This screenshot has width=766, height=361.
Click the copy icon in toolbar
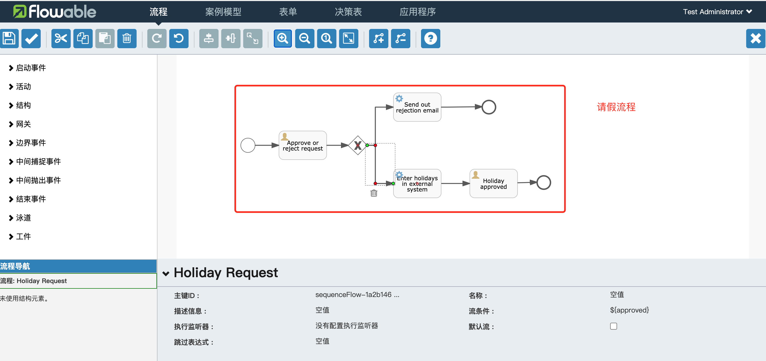click(x=83, y=38)
